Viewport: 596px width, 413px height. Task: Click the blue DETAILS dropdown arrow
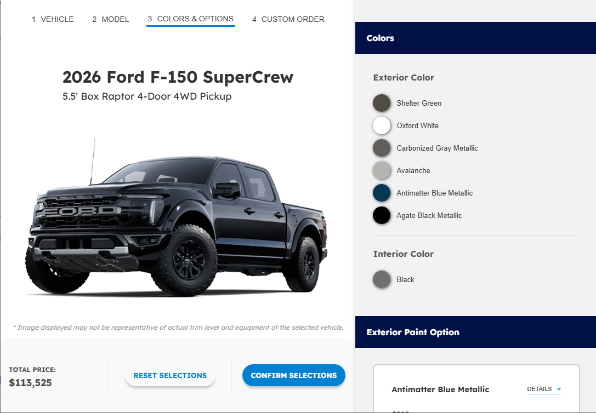click(x=559, y=389)
